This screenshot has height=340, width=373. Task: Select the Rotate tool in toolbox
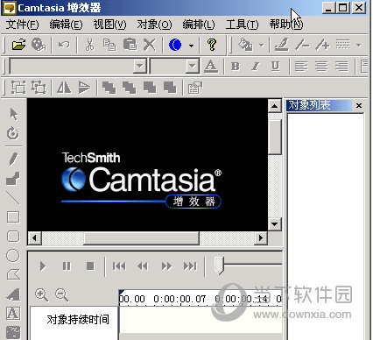[x=13, y=133]
